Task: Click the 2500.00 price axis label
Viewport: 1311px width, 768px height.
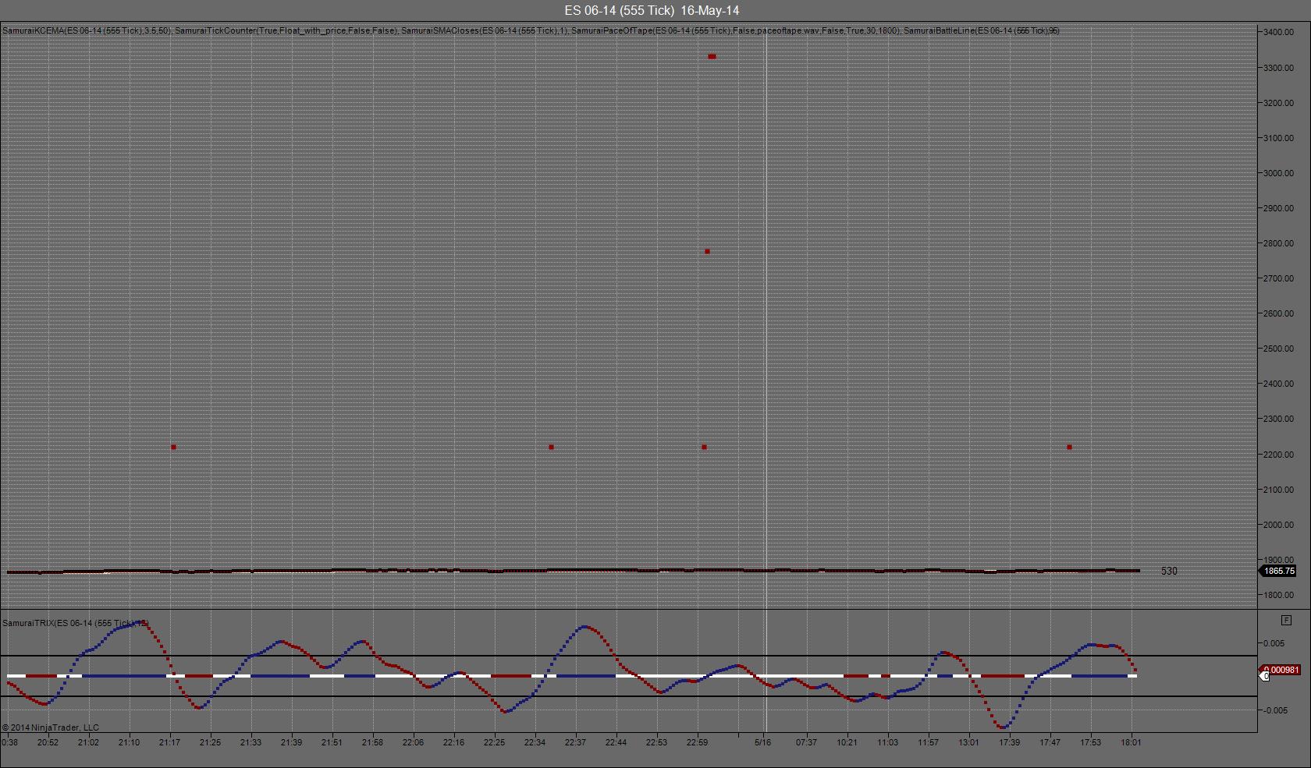Action: click(1278, 349)
